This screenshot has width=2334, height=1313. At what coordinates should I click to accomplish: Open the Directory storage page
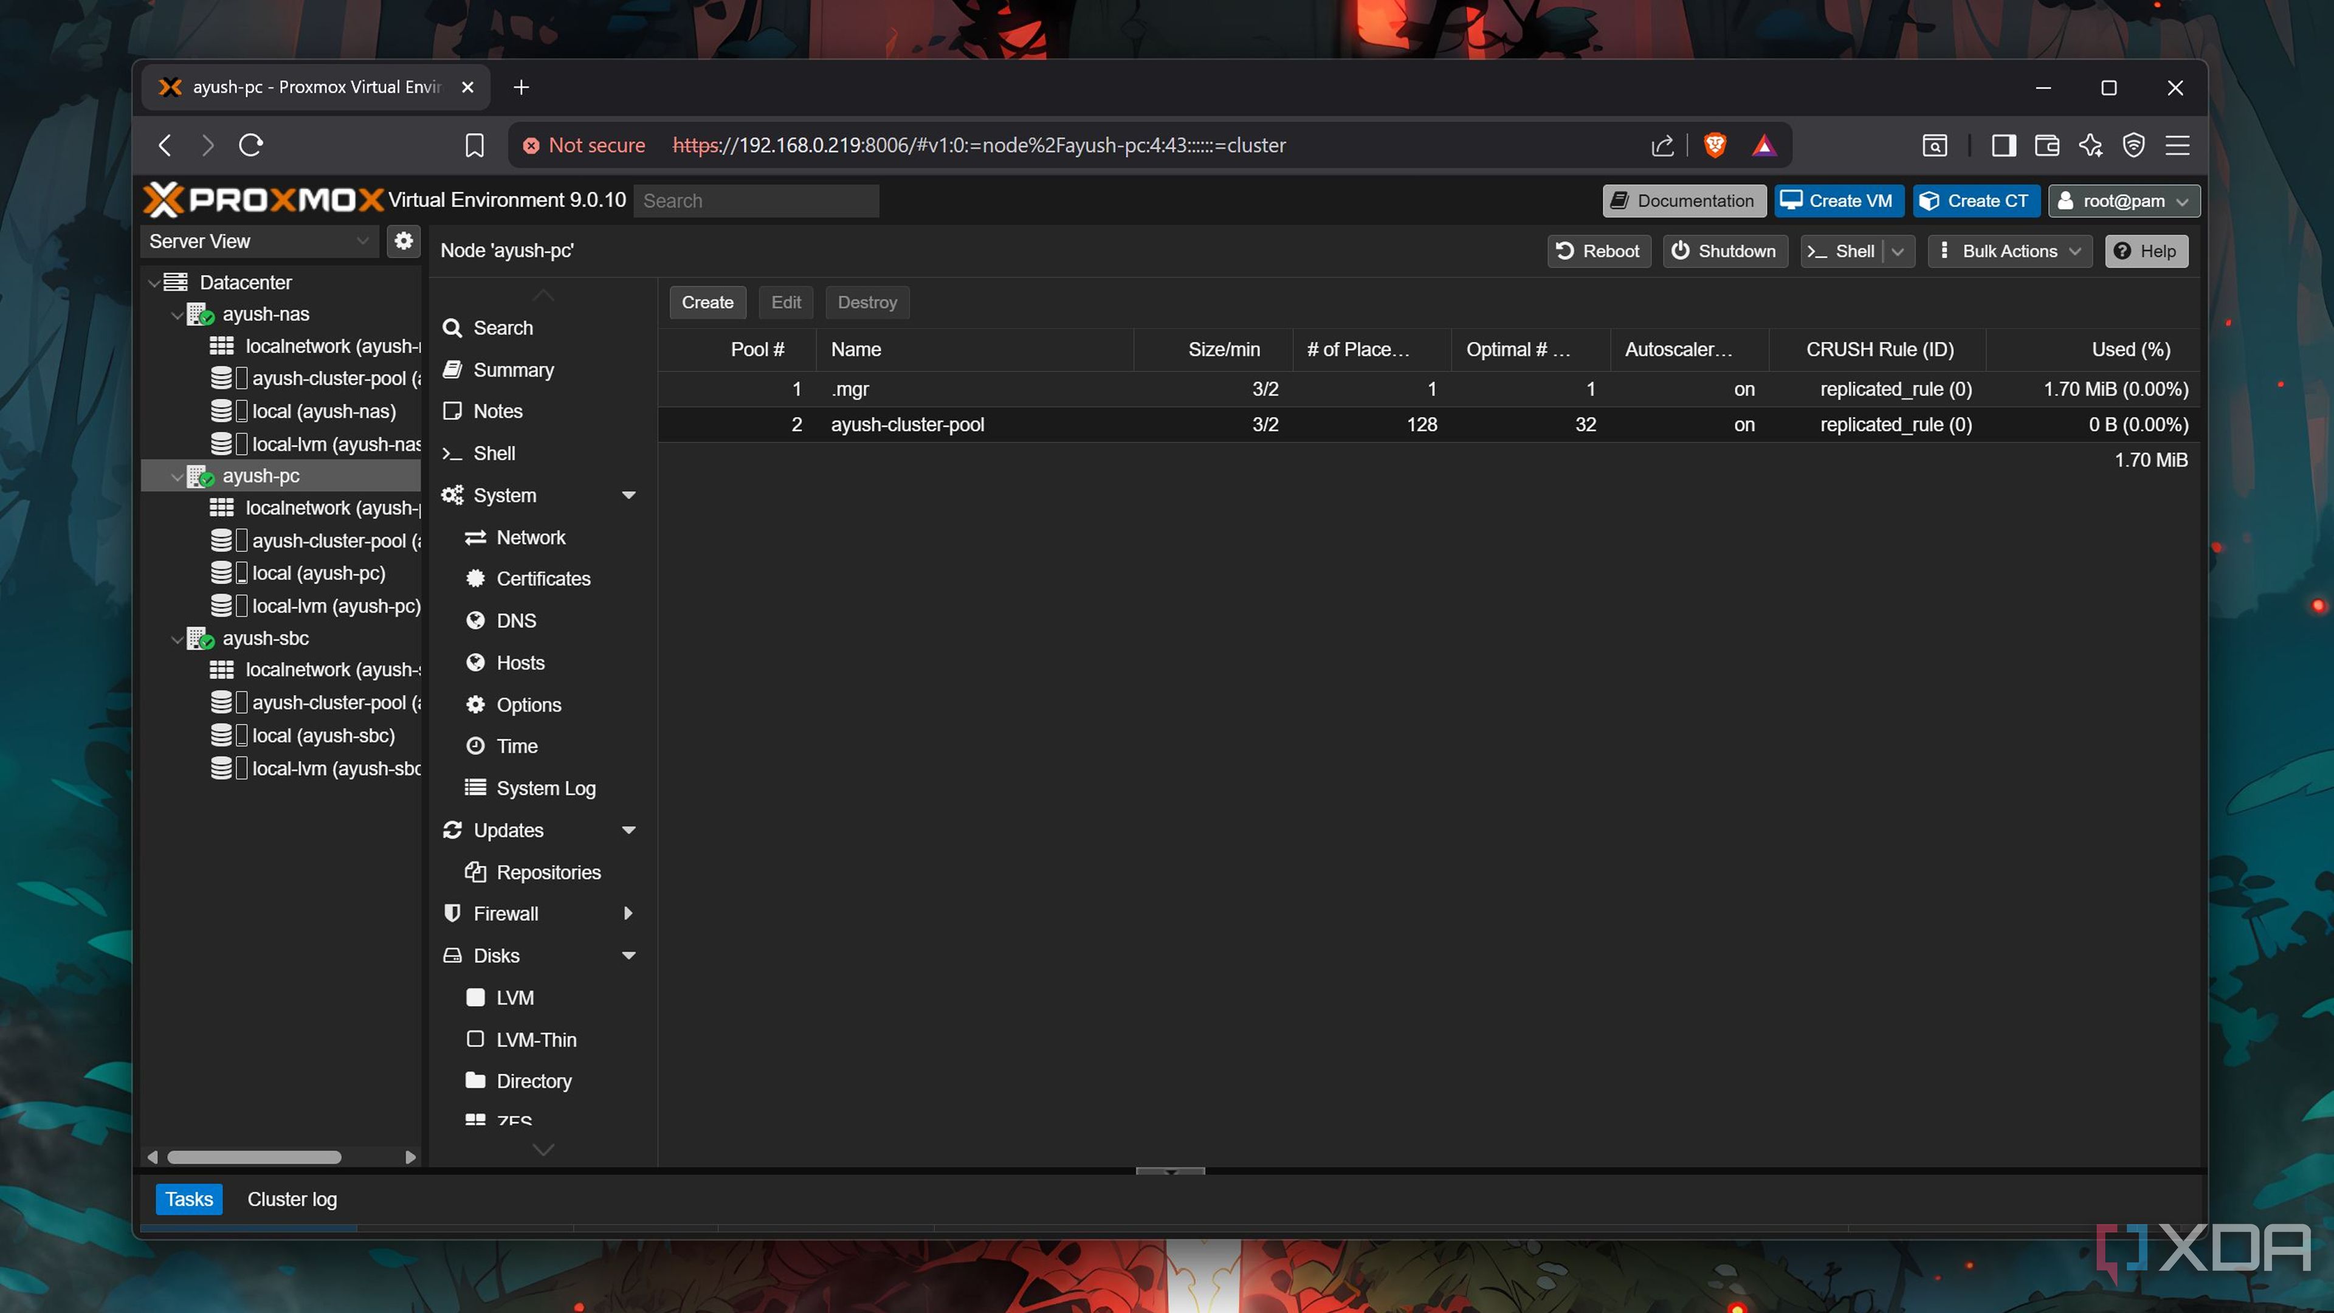(x=534, y=1081)
